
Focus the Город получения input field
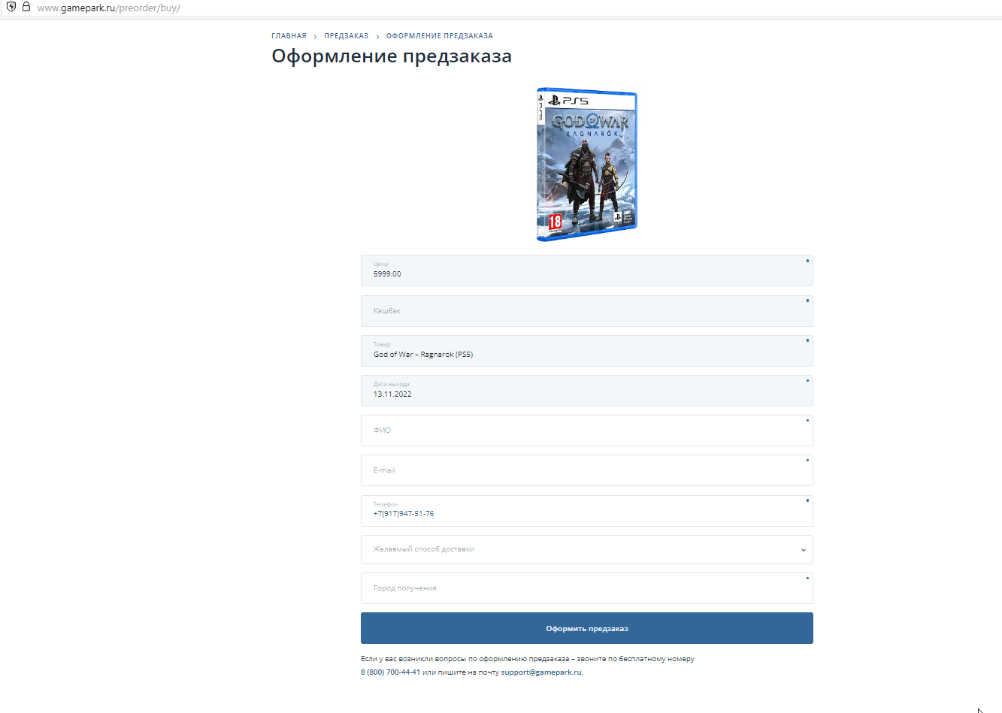pos(587,588)
